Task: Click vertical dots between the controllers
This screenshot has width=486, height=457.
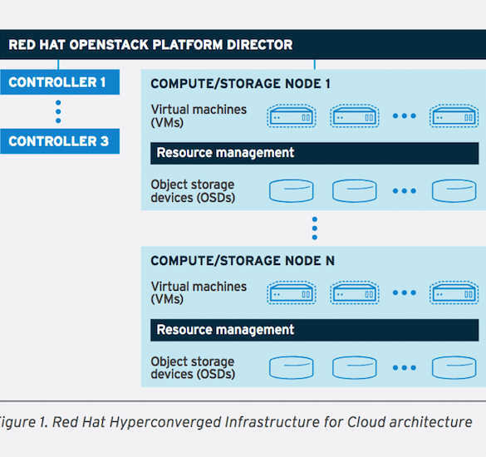Action: (x=58, y=111)
